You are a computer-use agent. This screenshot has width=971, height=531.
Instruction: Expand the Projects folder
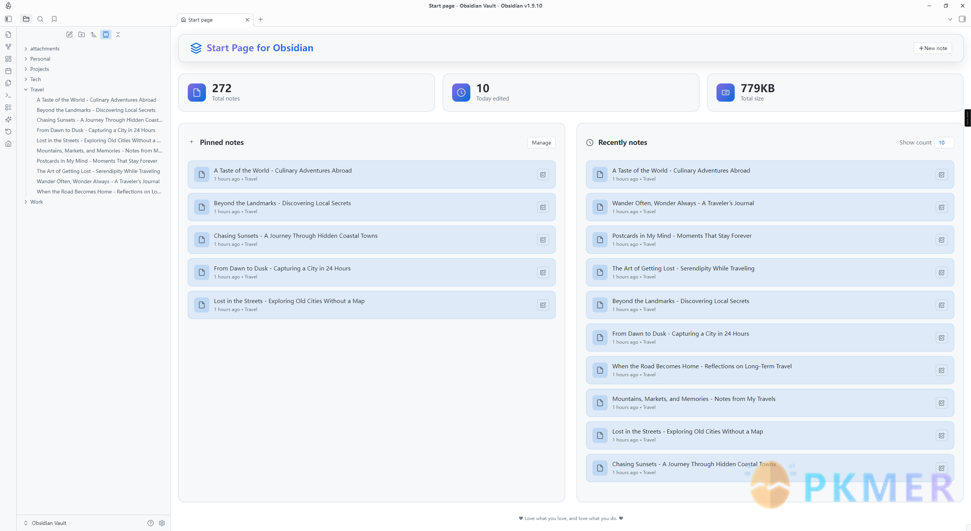coord(26,69)
